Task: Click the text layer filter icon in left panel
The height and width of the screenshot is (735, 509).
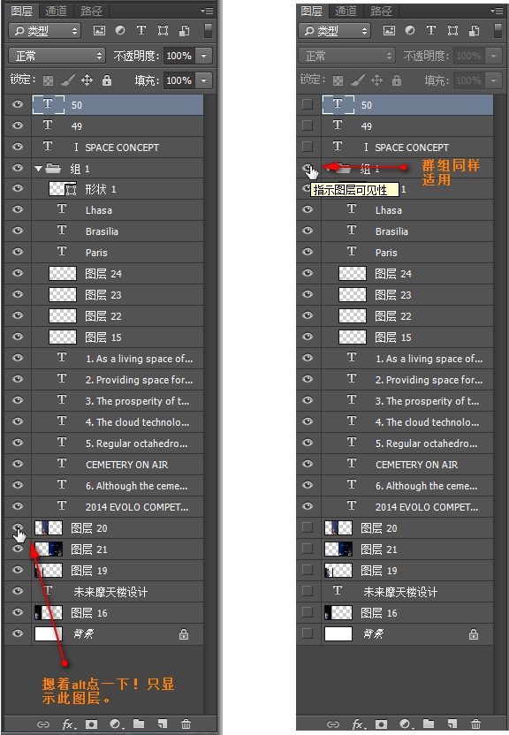Action: coord(141,30)
